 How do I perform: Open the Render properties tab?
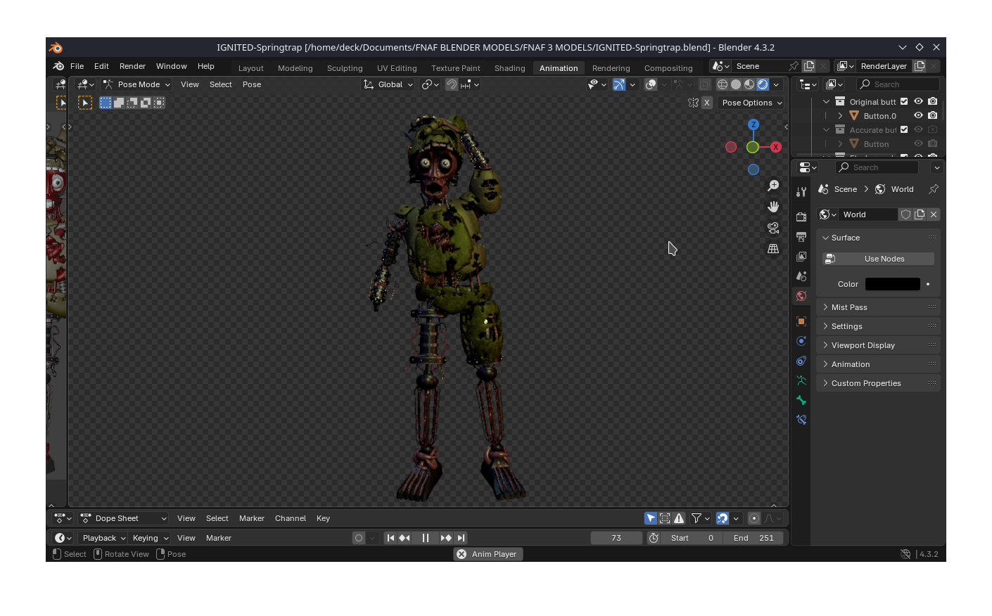(x=801, y=217)
